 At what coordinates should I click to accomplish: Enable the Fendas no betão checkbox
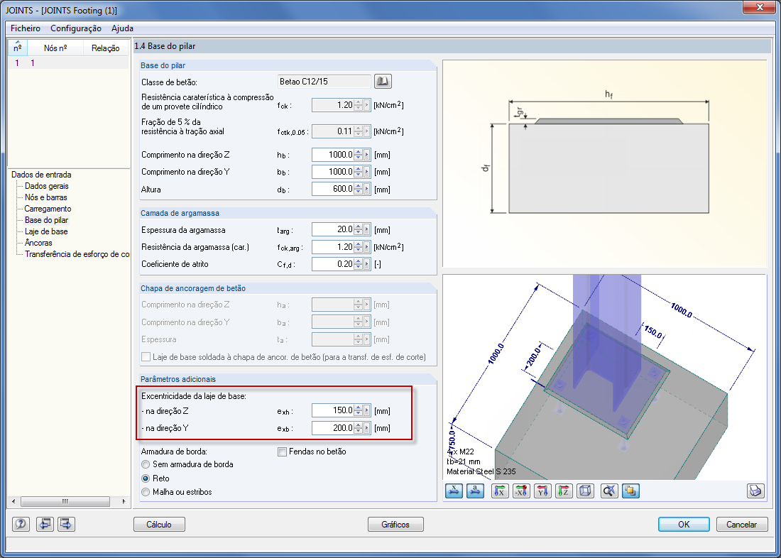coord(282,452)
